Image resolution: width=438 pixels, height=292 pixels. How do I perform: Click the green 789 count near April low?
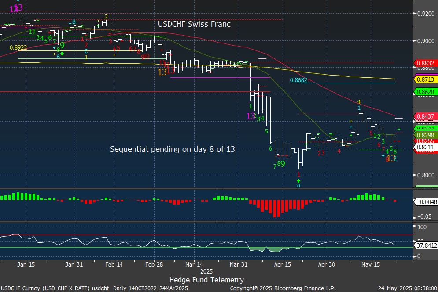[279, 164]
